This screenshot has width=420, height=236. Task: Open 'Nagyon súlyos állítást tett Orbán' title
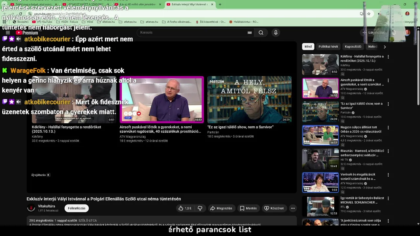(x=361, y=129)
